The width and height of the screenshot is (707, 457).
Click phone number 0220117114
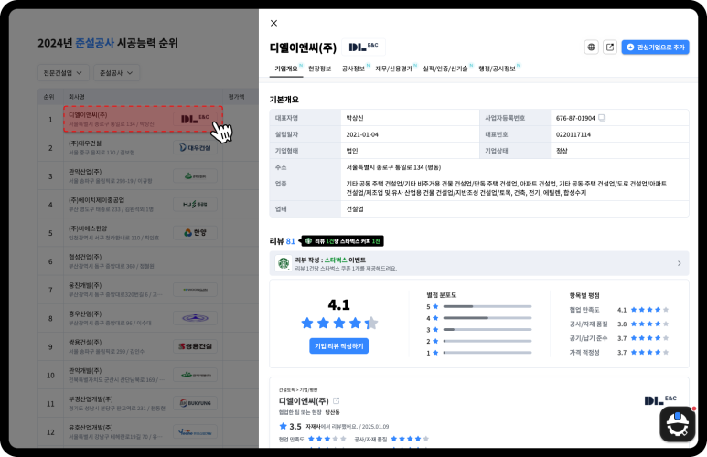573,134
